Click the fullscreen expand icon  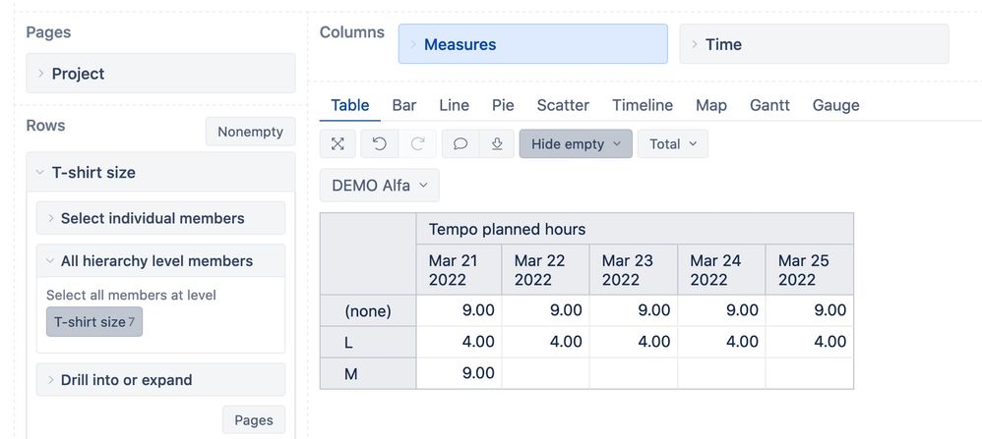338,143
